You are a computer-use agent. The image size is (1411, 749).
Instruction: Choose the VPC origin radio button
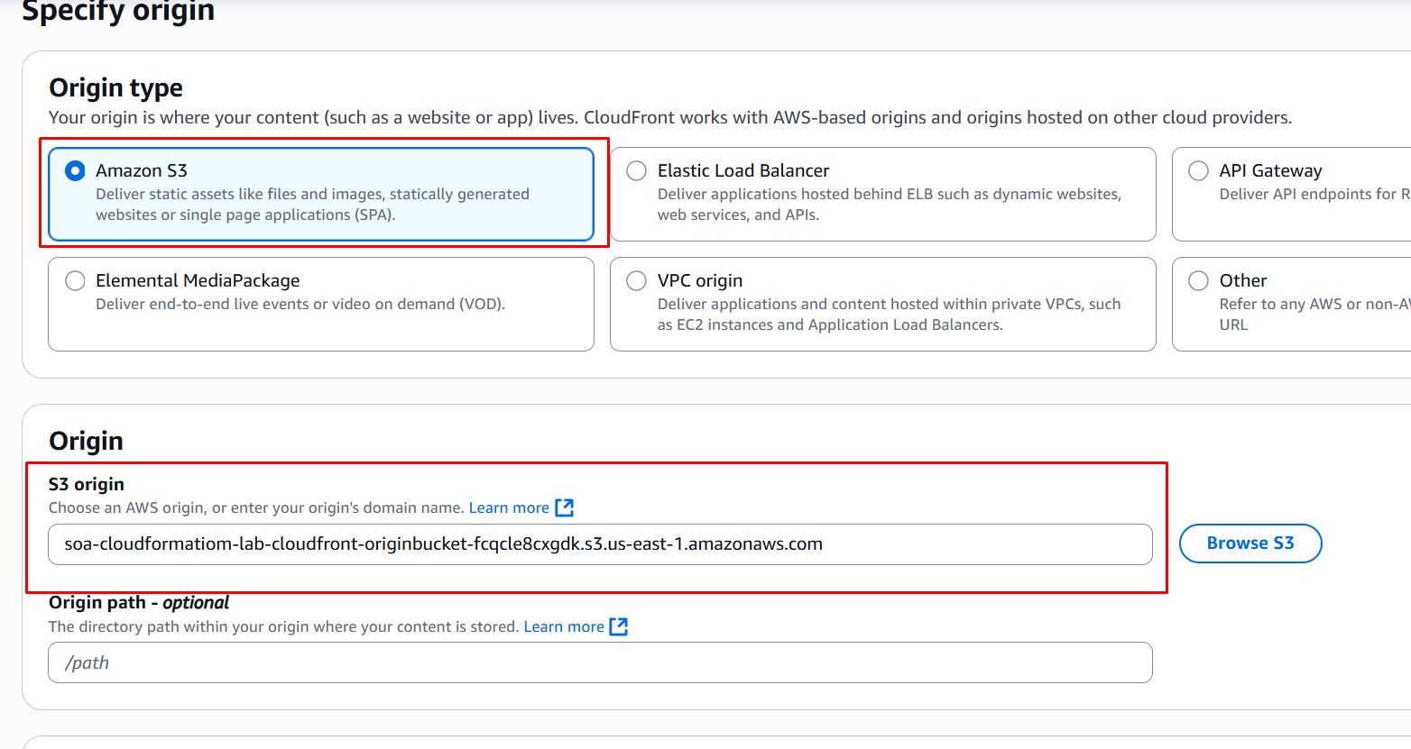pyautogui.click(x=637, y=280)
